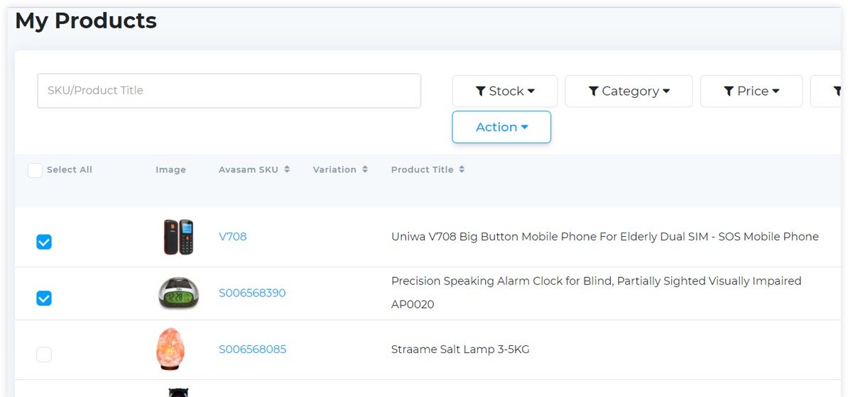This screenshot has height=397, width=848.
Task: Uncheck the Uniwa V708 product checkbox
Action: pyautogui.click(x=44, y=242)
